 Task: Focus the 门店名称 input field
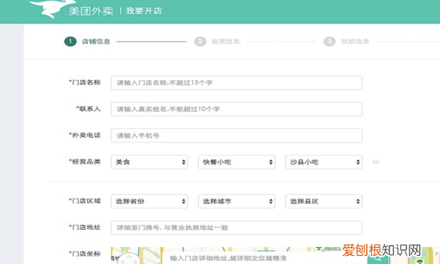(x=237, y=83)
